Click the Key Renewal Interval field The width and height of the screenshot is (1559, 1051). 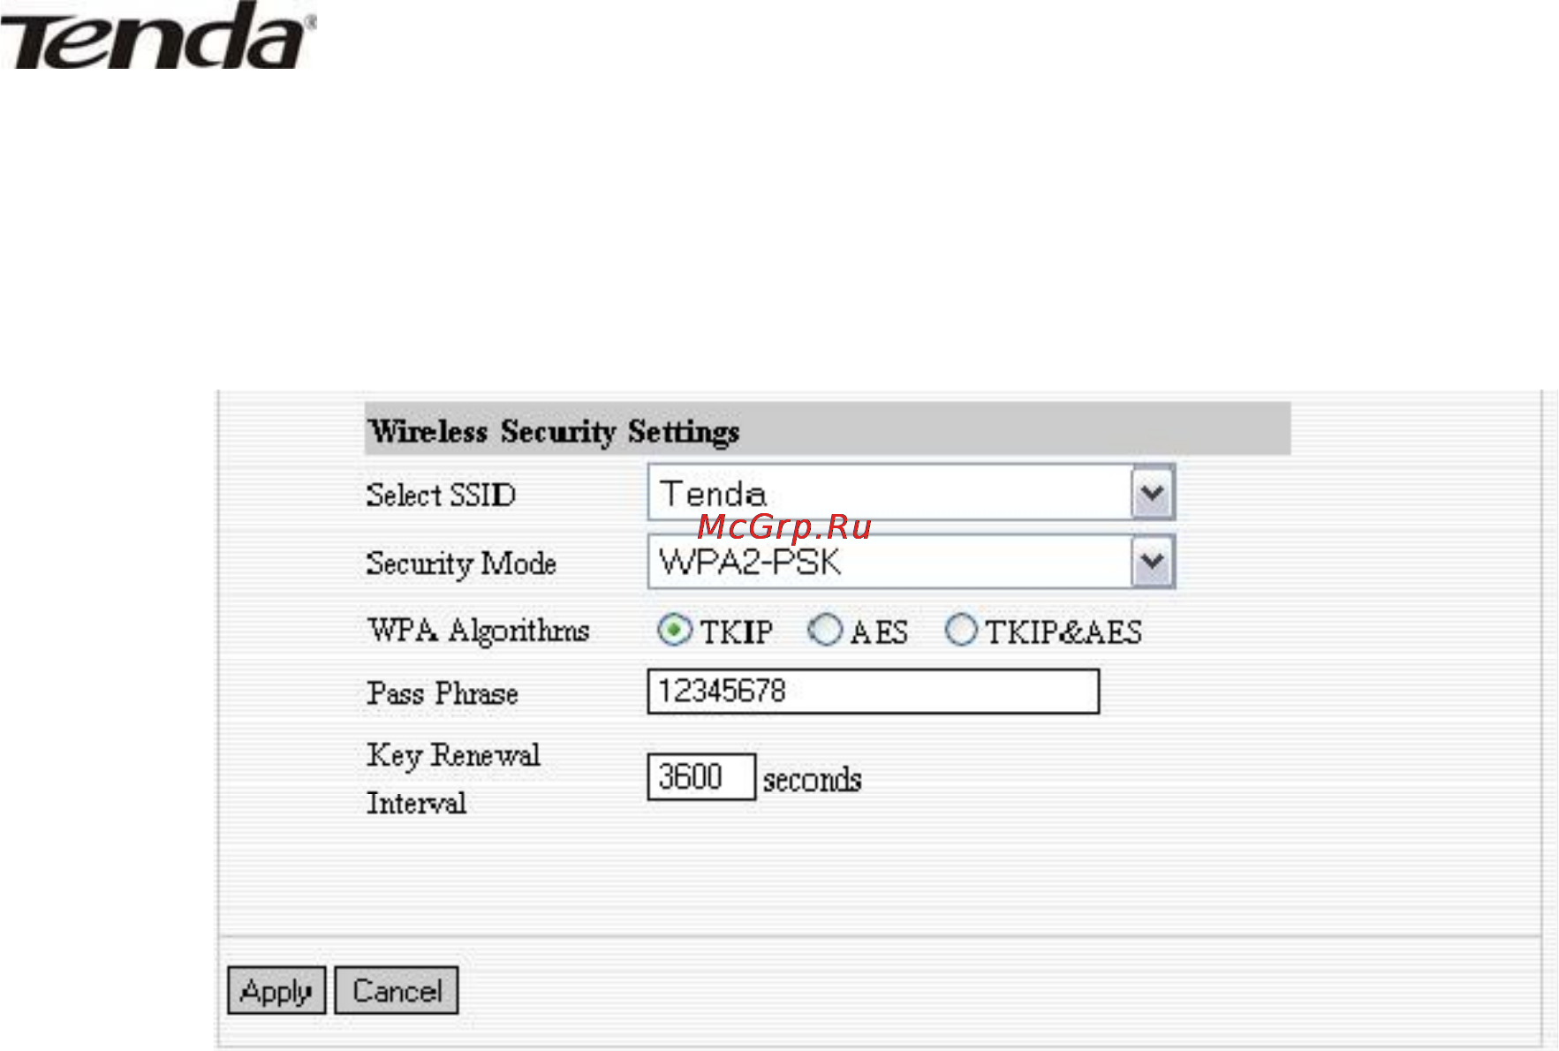[701, 777]
